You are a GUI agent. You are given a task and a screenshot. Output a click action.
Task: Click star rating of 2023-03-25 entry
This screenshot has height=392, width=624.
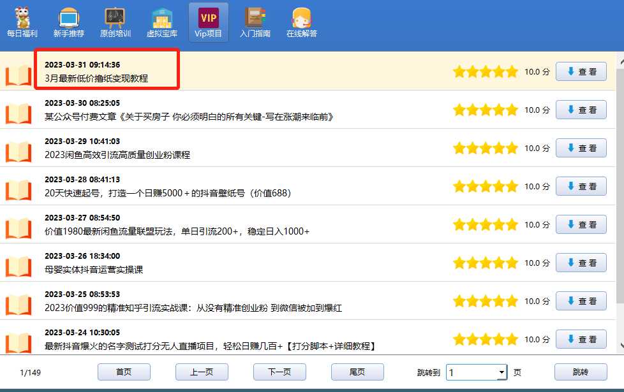pos(486,301)
